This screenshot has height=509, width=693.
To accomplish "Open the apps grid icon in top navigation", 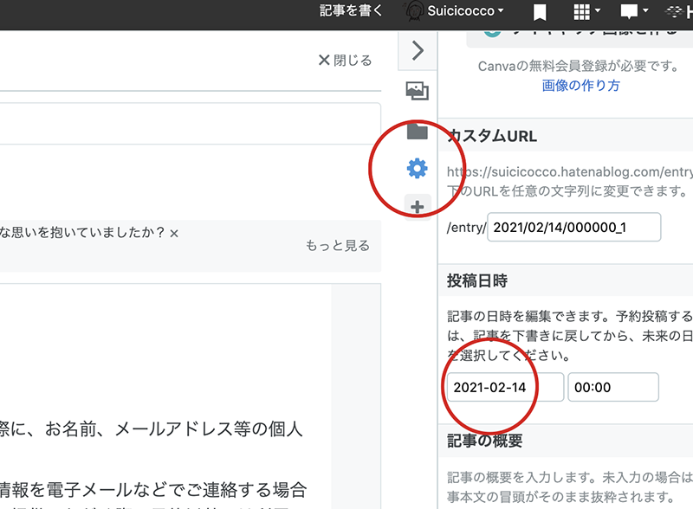I will pyautogui.click(x=582, y=11).
